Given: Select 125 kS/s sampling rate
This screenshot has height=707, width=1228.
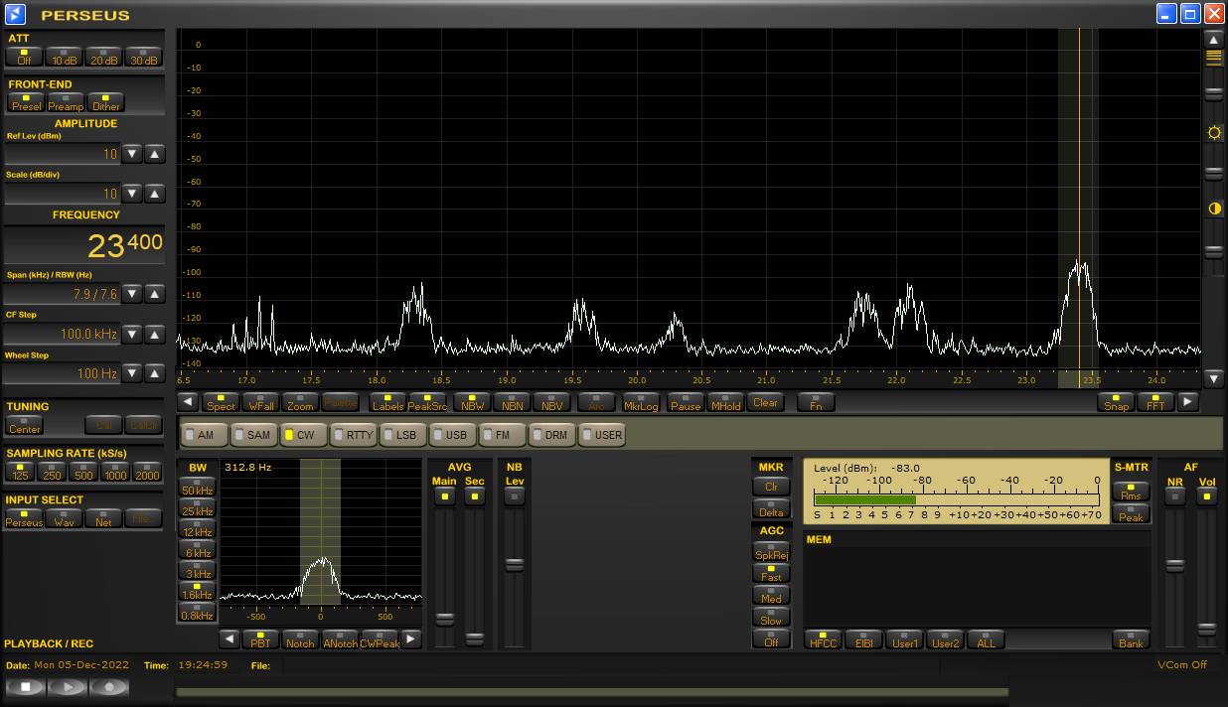Looking at the screenshot, I should [x=21, y=472].
